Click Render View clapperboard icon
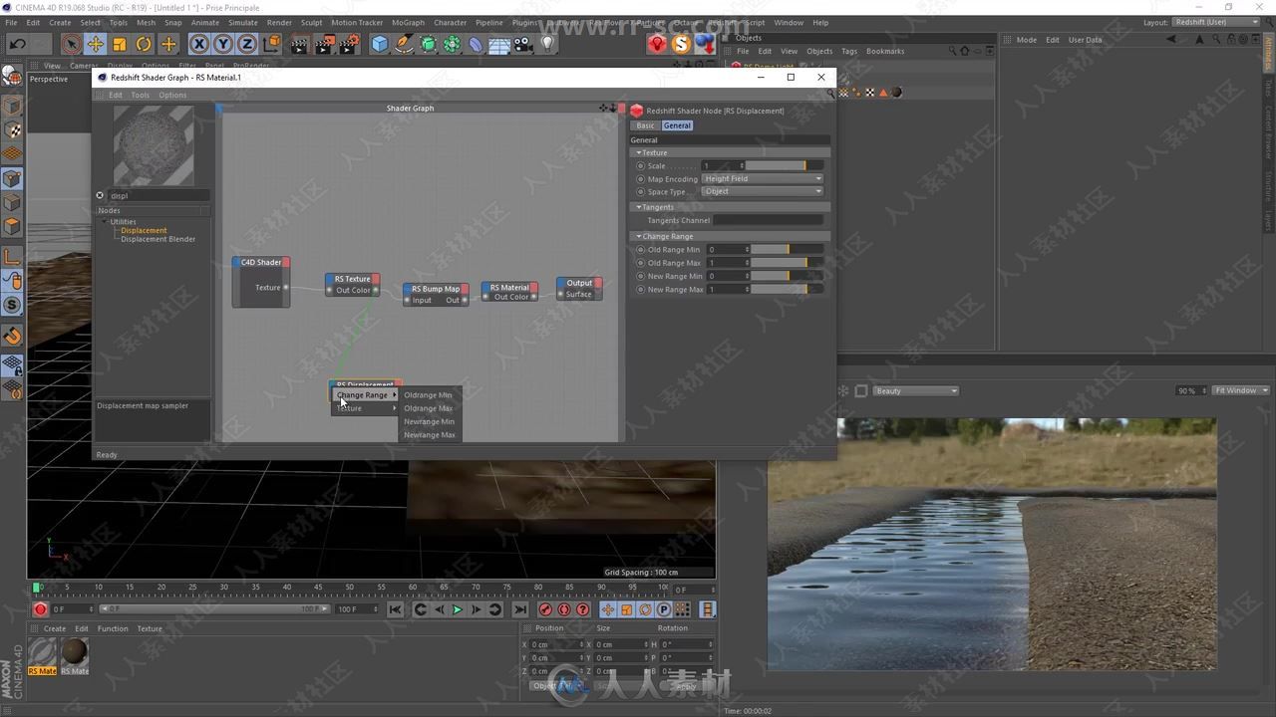This screenshot has height=717, width=1276. click(x=300, y=44)
